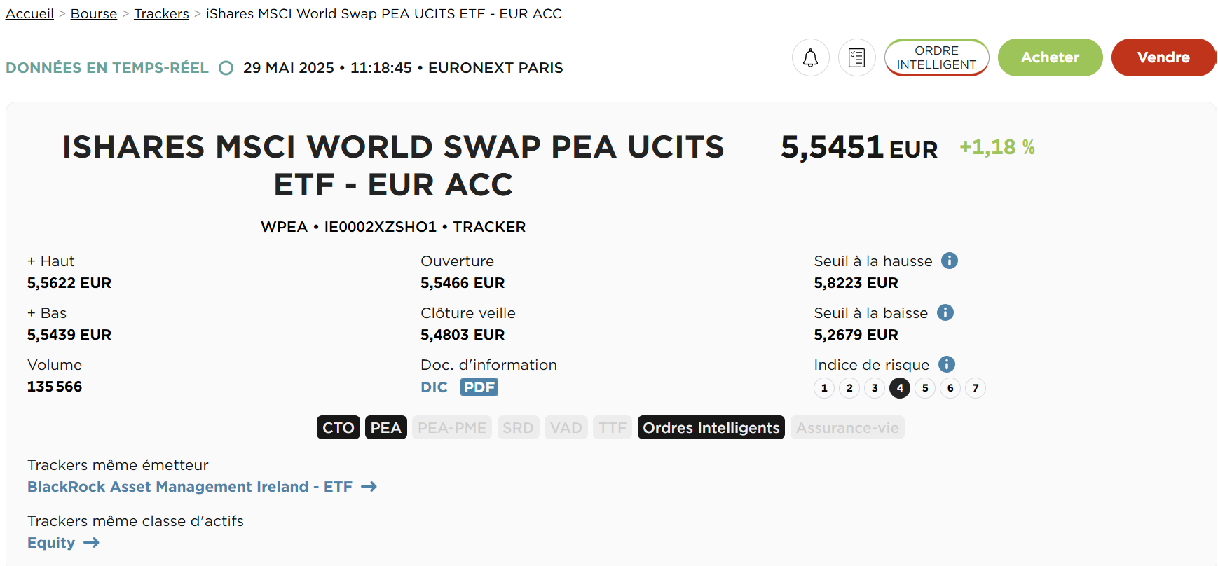Click the greyed SRD tag
Viewport: 1218px width, 566px height.
518,427
